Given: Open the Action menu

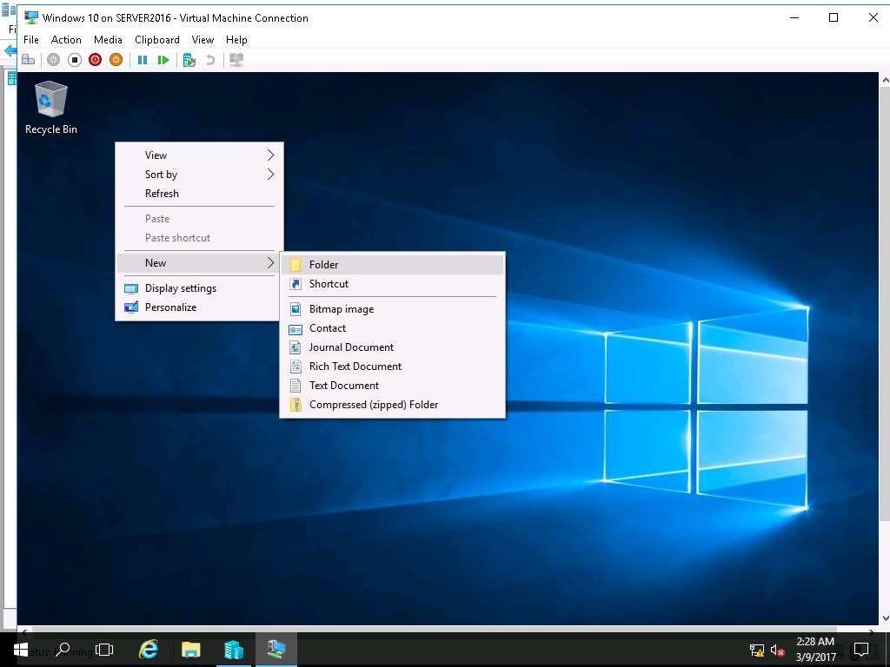Looking at the screenshot, I should click(66, 40).
